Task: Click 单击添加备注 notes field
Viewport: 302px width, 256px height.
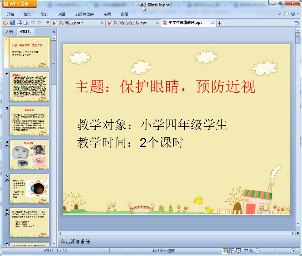Action: click(x=75, y=241)
